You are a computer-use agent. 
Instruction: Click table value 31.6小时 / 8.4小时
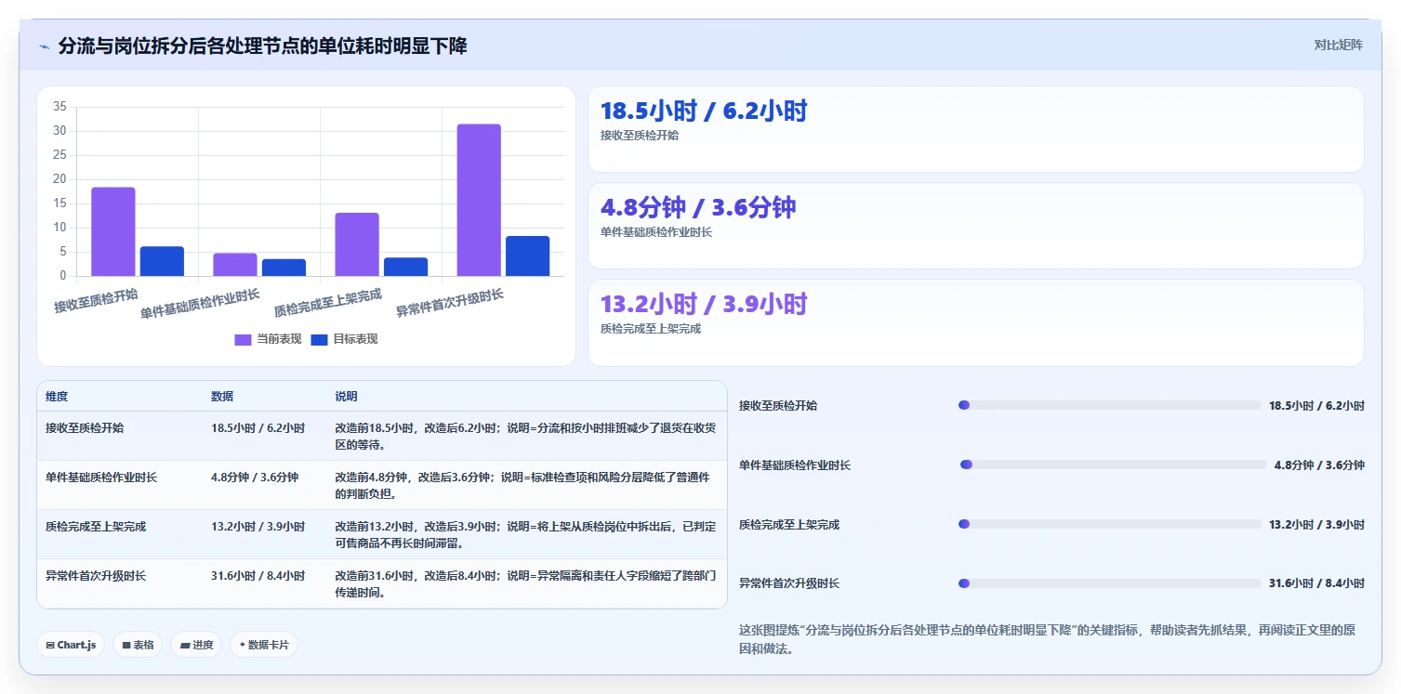(258, 576)
